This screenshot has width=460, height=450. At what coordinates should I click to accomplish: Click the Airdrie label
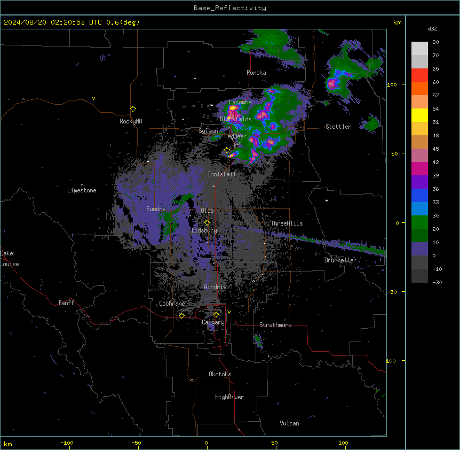click(x=216, y=287)
